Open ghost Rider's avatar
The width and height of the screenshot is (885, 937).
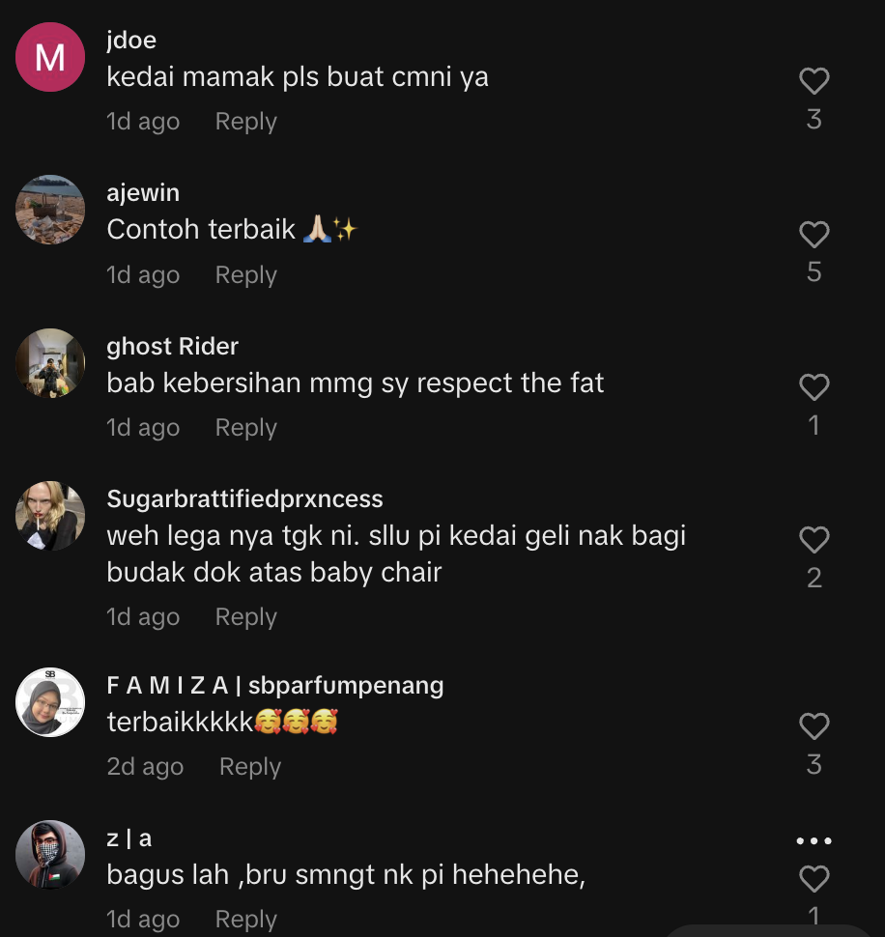coord(50,363)
